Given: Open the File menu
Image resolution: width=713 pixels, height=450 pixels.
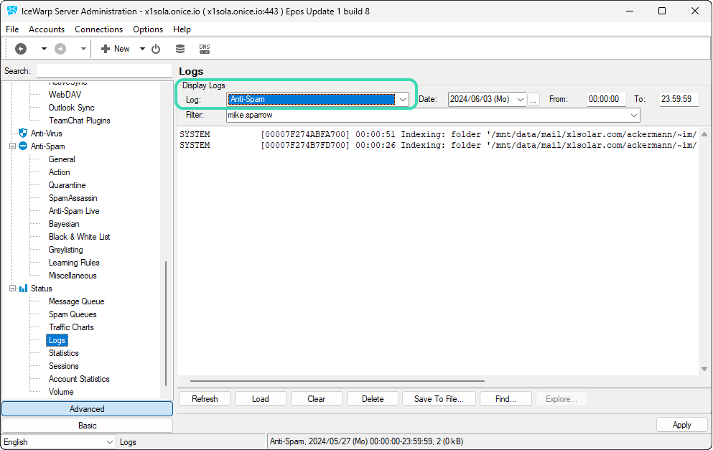Looking at the screenshot, I should click(12, 29).
